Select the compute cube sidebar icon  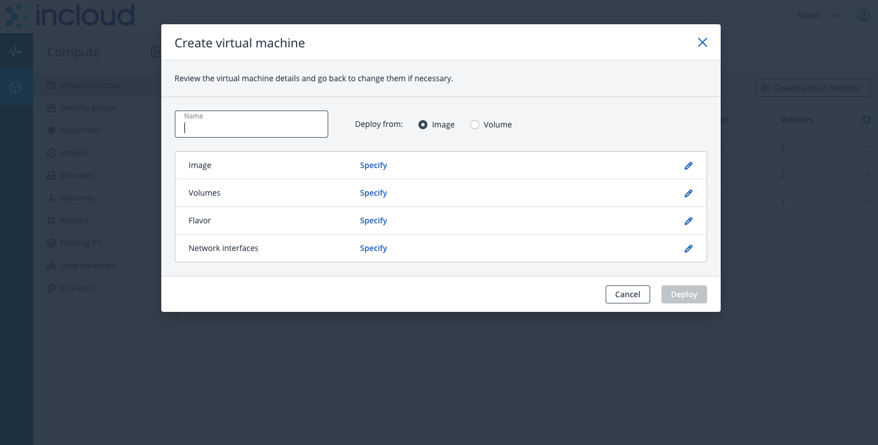click(x=16, y=87)
